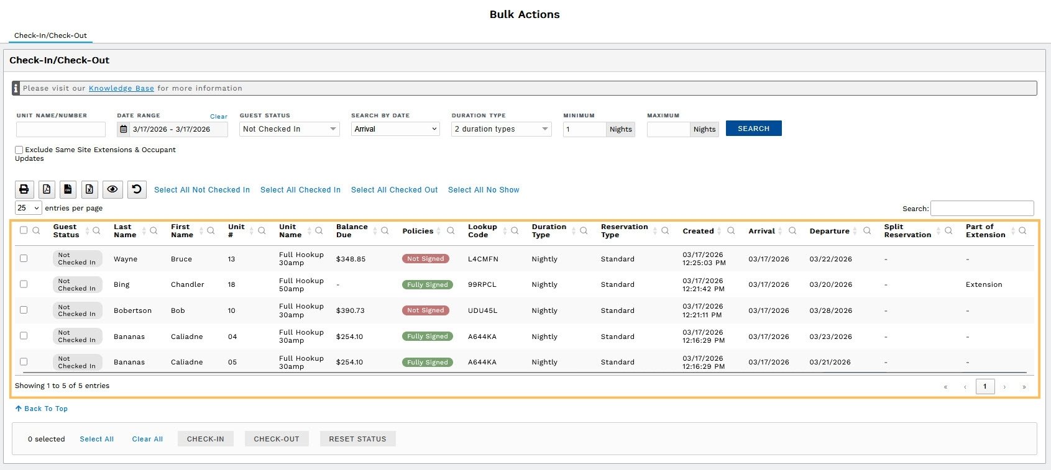Open the entries per page dropdown
Screen dimensions: 1051x470
pos(28,208)
